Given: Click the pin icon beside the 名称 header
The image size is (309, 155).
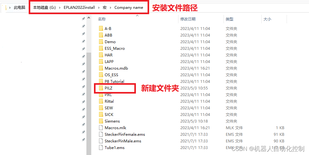Looking at the screenshot, I should [83, 19].
